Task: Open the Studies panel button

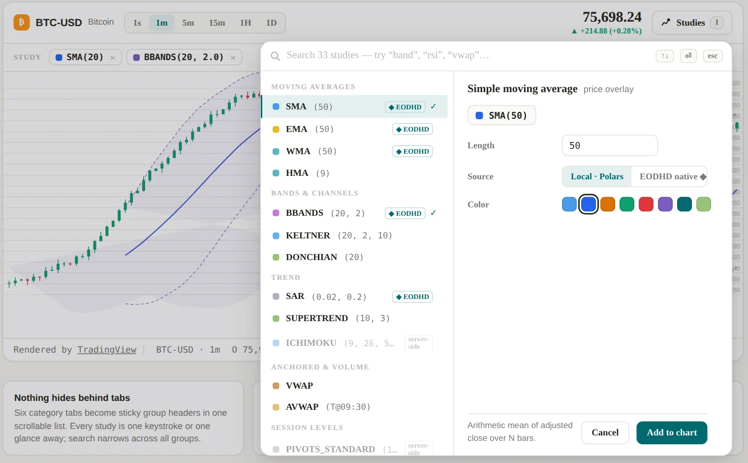Action: point(692,23)
